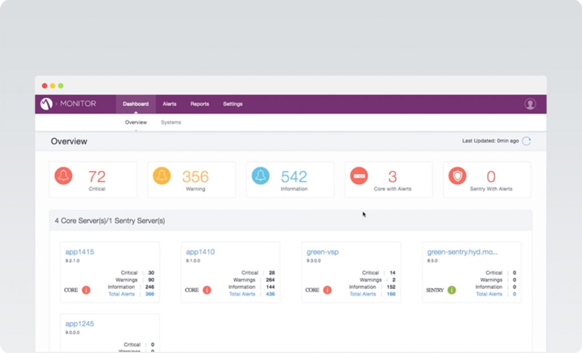Click green-vsp Information value 152

(391, 287)
